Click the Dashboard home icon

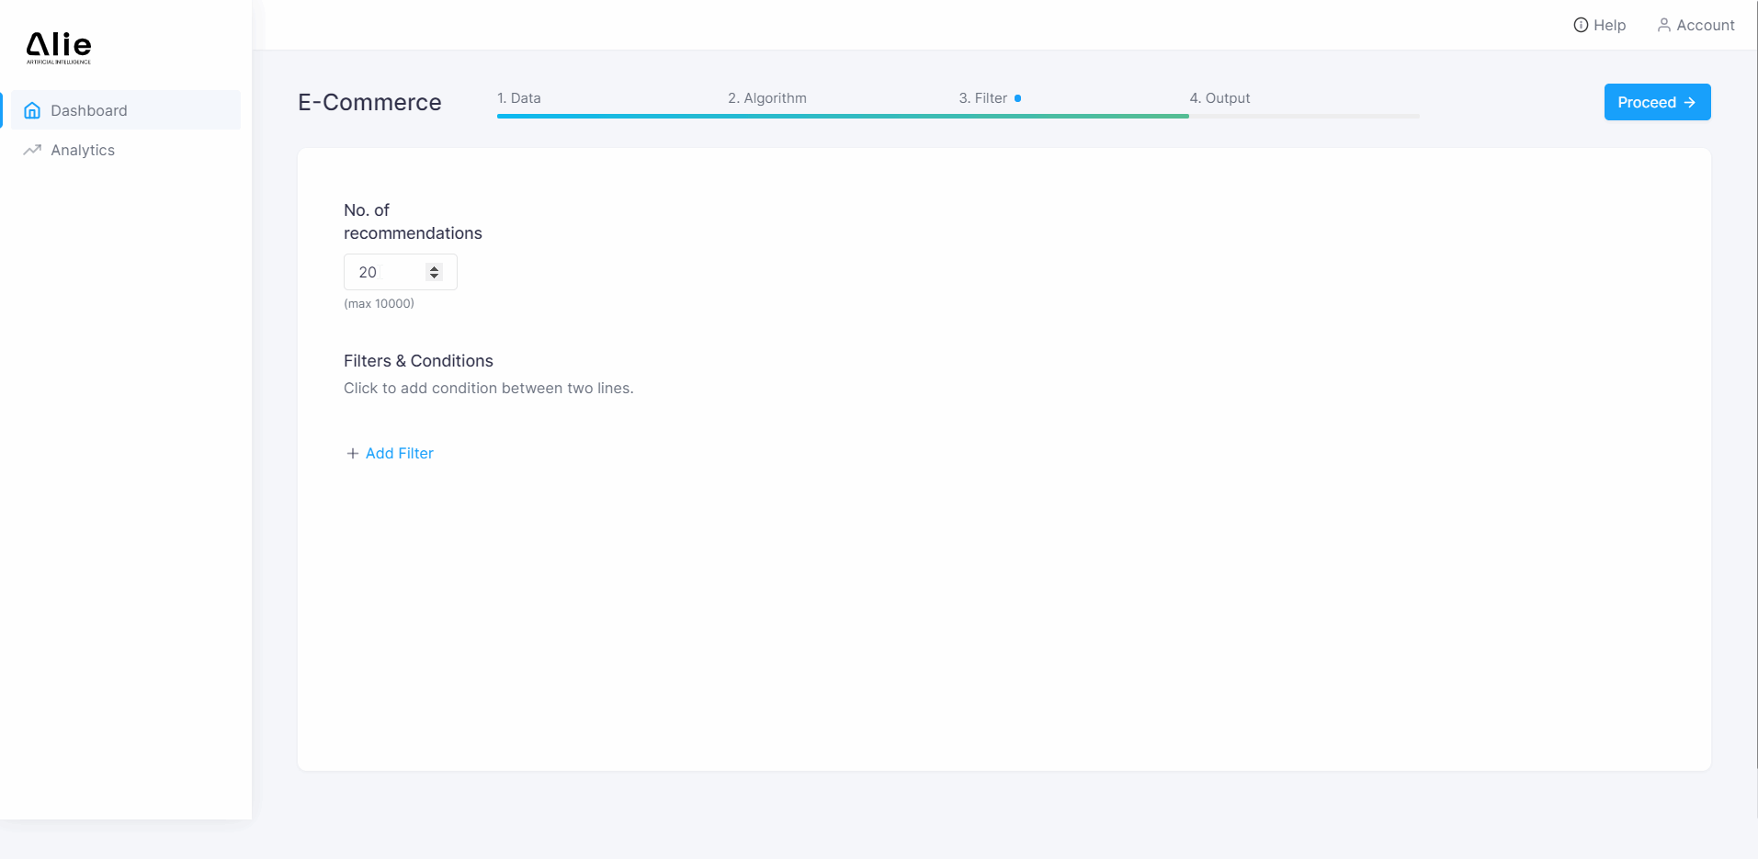32,110
